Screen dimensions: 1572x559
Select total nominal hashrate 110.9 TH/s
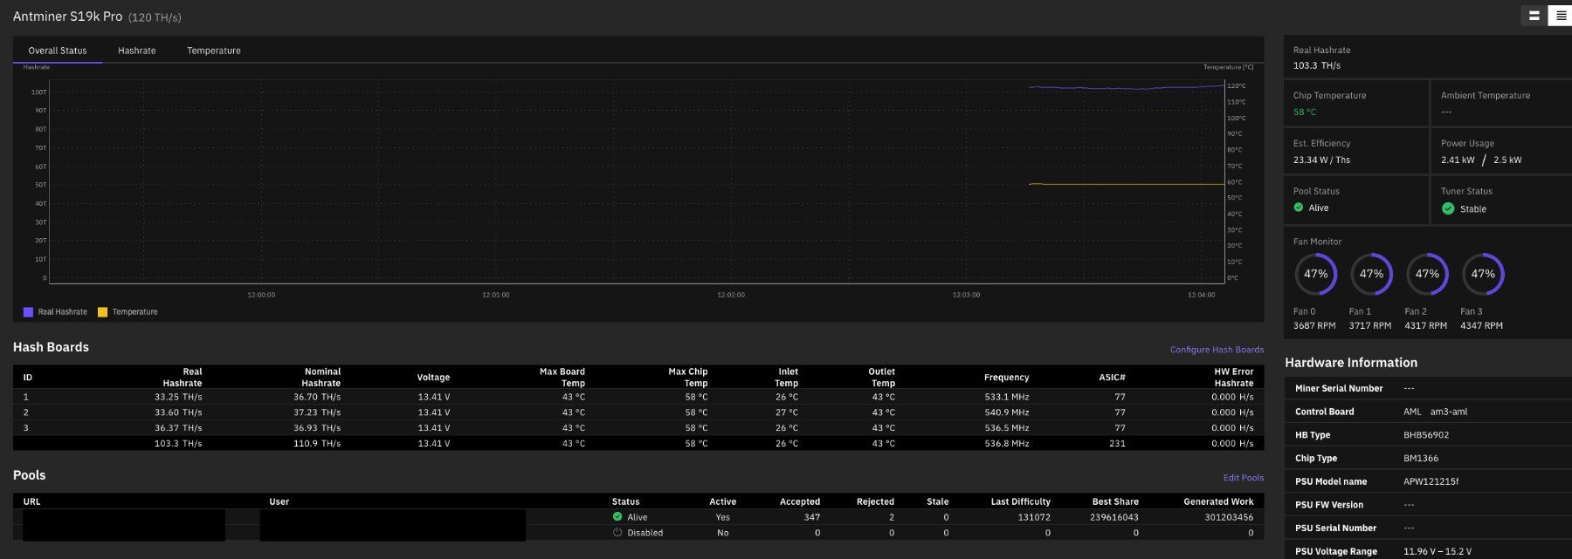pyautogui.click(x=317, y=444)
